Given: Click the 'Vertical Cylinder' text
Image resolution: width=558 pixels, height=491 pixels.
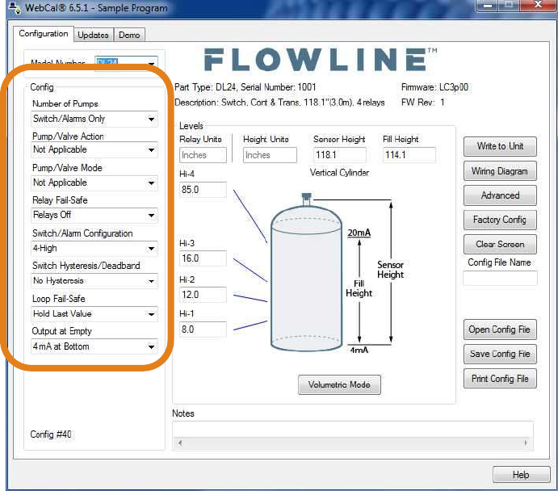Looking at the screenshot, I should click(339, 173).
